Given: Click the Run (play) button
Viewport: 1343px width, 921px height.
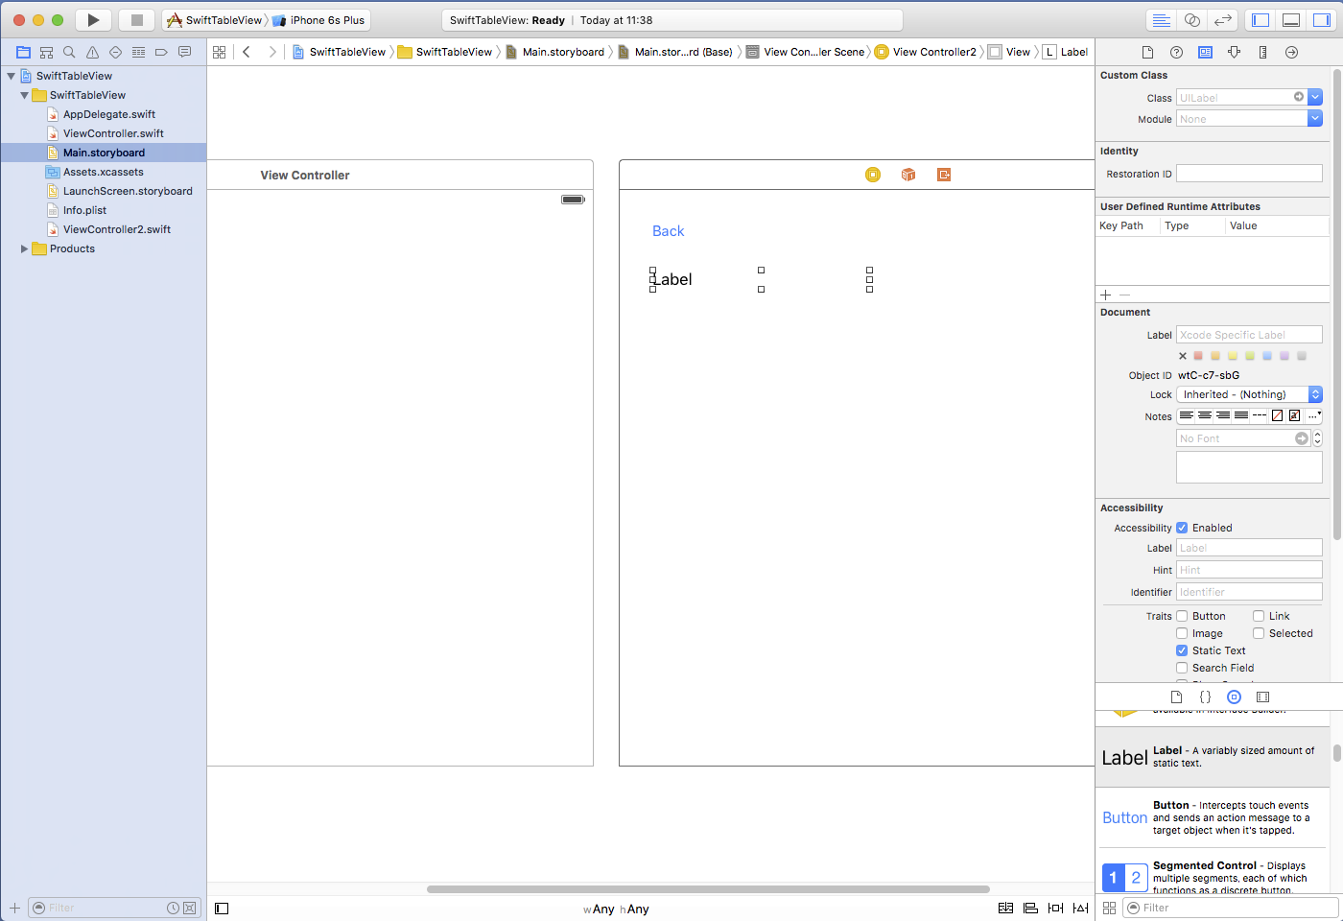Looking at the screenshot, I should (93, 20).
